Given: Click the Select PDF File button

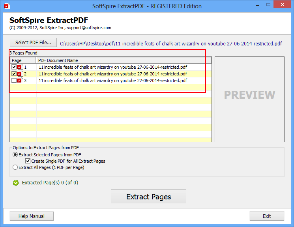Looking at the screenshot, I should (x=33, y=43).
